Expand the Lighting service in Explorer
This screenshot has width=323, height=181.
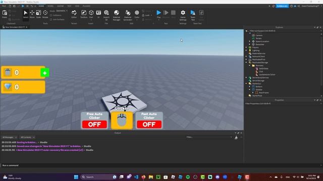click(x=246, y=50)
